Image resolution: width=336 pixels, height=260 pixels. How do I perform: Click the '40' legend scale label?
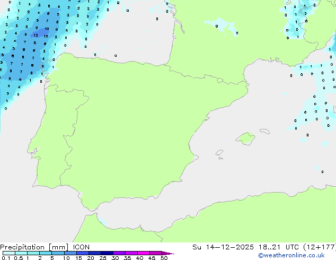(139, 258)
